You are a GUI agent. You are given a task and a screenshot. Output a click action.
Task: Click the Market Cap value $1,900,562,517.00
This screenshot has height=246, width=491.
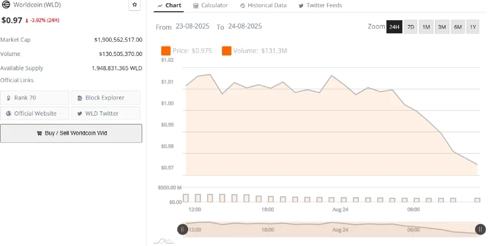118,40
